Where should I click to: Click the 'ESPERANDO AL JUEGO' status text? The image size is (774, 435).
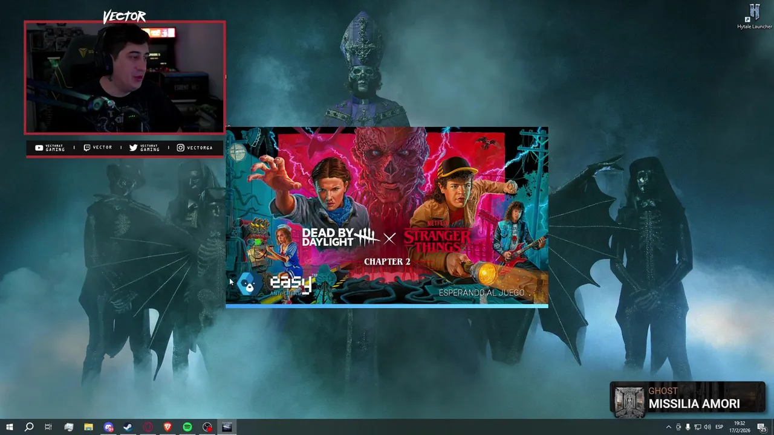[482, 293]
